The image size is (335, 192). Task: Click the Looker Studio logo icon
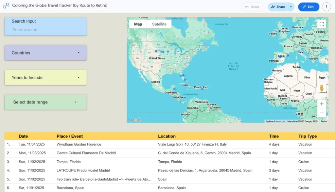tap(6, 6)
